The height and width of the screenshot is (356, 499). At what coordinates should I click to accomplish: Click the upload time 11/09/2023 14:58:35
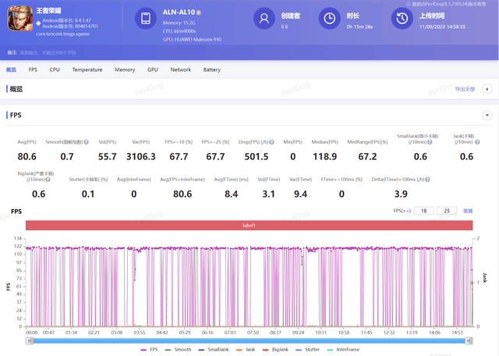click(x=442, y=27)
